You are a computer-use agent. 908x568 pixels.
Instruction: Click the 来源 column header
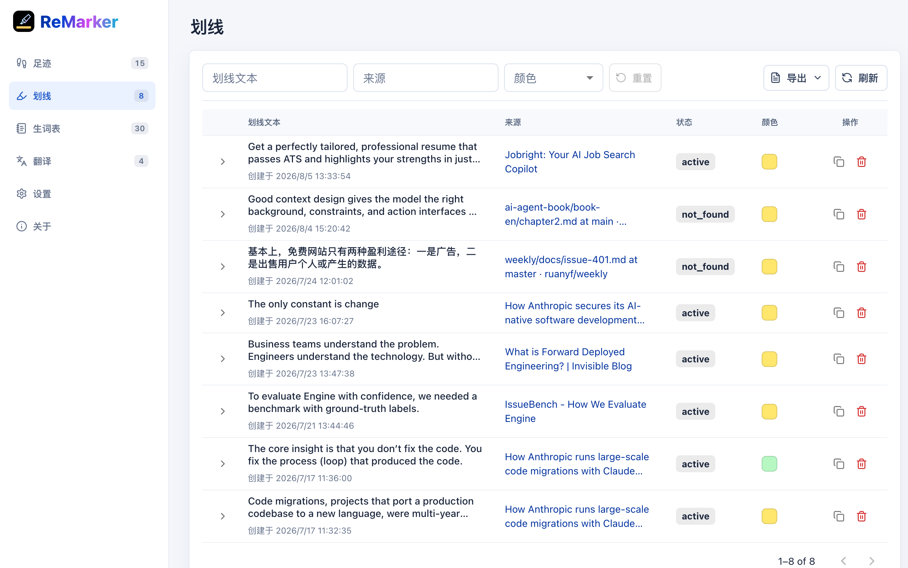click(513, 122)
